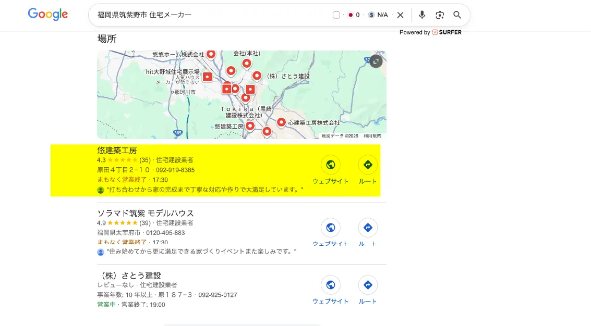Image resolution: width=591 pixels, height=326 pixels.
Task: Click inside the search input field
Action: tap(156, 15)
